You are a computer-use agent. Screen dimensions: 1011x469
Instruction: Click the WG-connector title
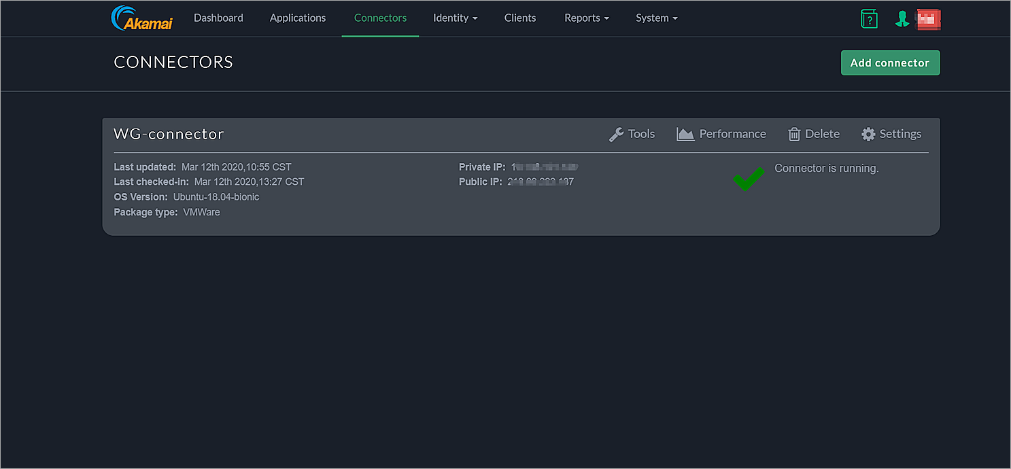[x=169, y=134]
